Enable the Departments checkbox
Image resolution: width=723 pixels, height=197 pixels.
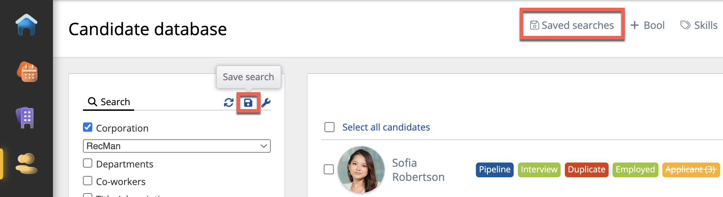[88, 163]
